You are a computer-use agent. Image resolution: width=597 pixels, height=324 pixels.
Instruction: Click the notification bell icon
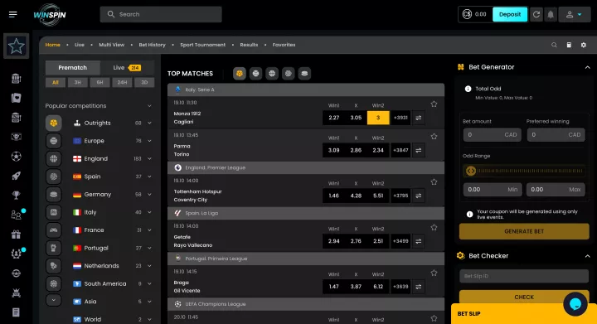[x=551, y=14]
